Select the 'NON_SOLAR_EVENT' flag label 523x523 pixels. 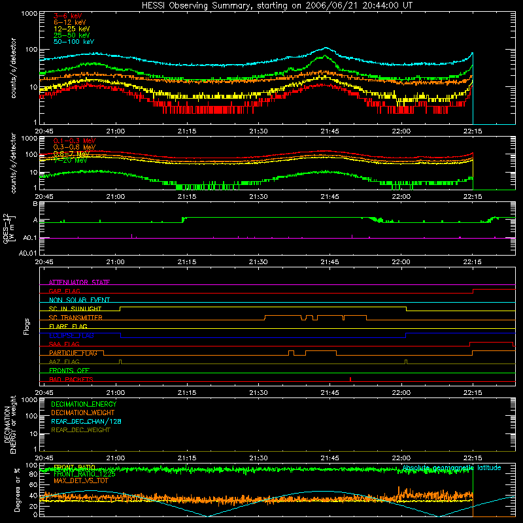(x=79, y=300)
